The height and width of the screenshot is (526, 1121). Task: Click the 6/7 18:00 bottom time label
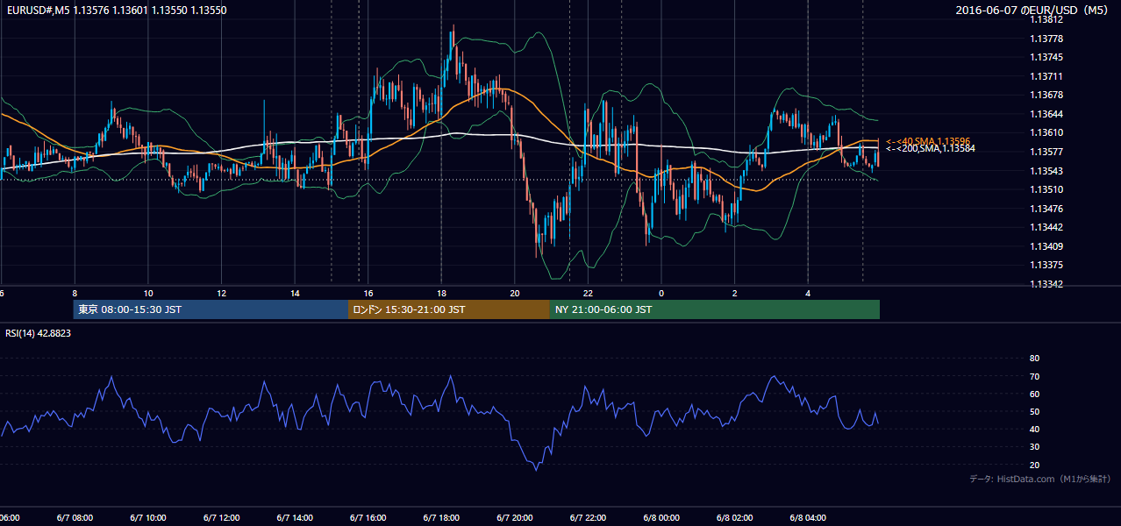(442, 518)
